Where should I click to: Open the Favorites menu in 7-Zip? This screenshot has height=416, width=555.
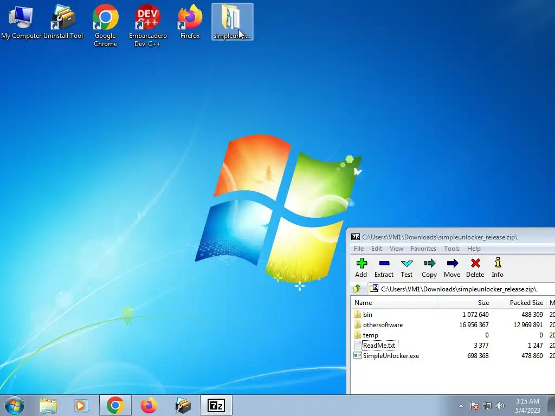[x=423, y=249]
